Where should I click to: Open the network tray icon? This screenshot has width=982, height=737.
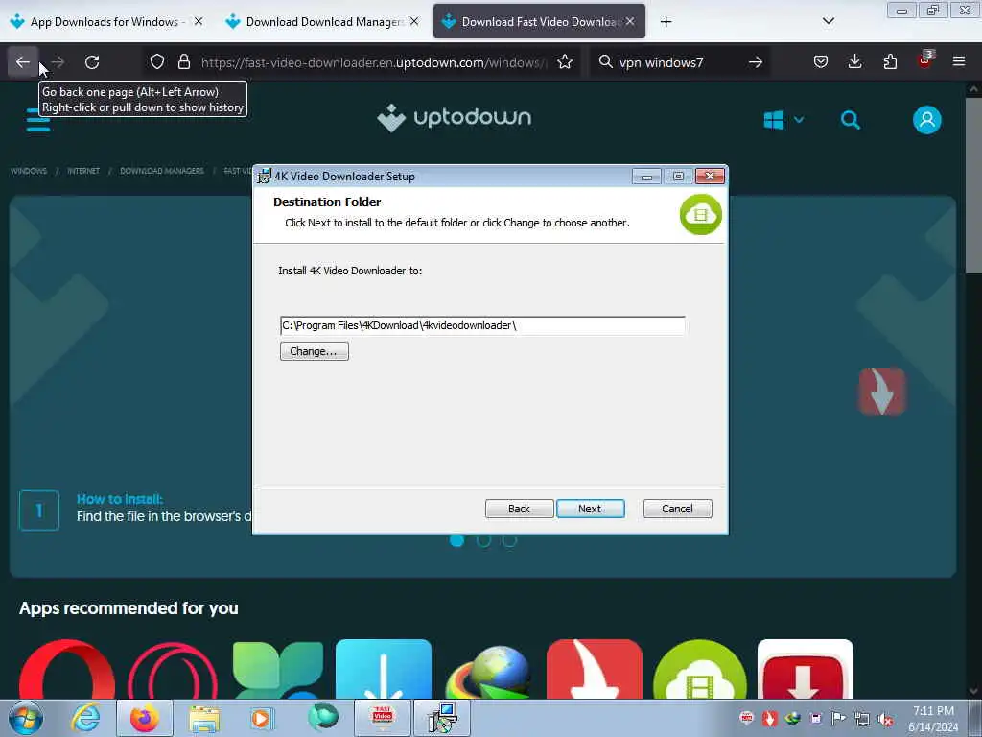pyautogui.click(x=862, y=719)
